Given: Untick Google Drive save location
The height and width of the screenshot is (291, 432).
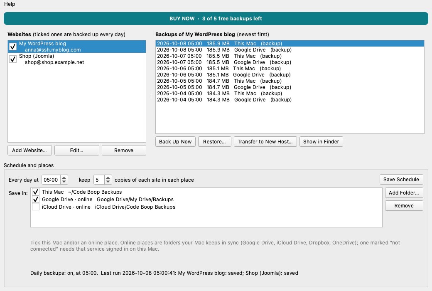Looking at the screenshot, I should coord(36,199).
